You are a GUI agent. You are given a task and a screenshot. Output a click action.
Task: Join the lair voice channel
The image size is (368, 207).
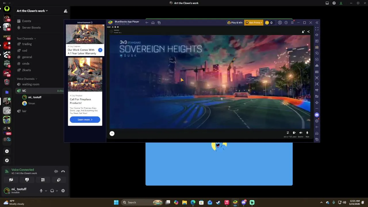point(24,111)
